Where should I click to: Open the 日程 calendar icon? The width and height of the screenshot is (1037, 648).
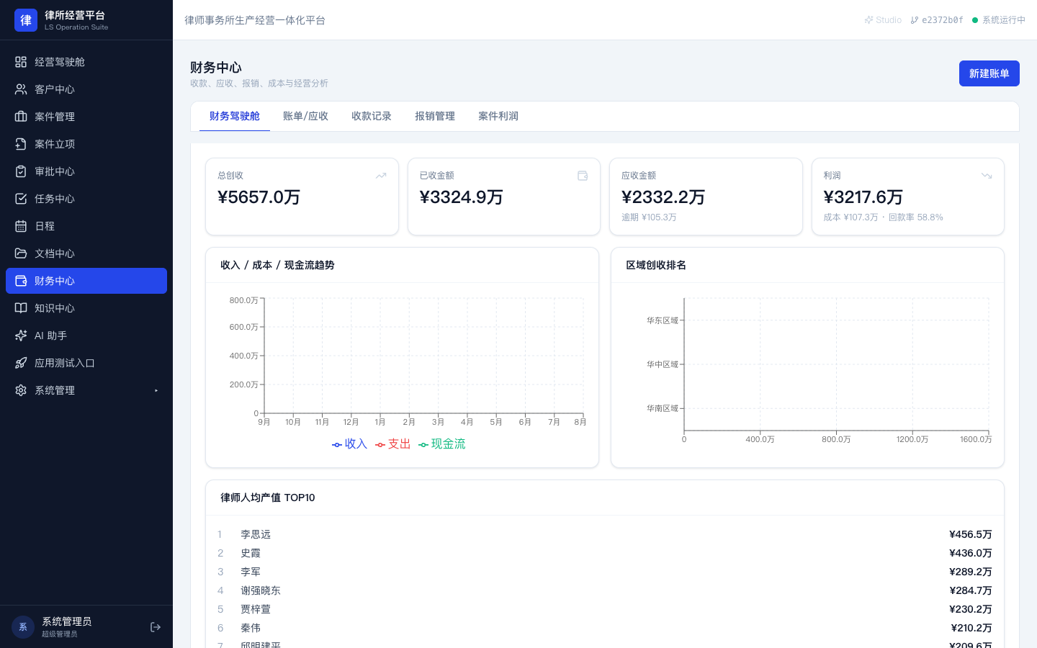tap(21, 226)
